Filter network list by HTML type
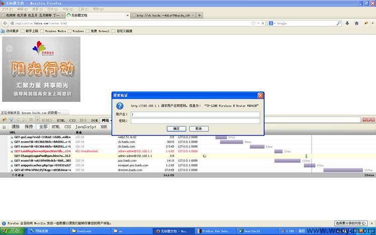Image resolution: width=376 pixels, height=235 pixels. 56,127
